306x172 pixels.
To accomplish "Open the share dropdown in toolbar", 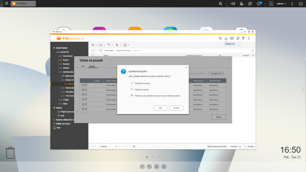I will [126, 45].
